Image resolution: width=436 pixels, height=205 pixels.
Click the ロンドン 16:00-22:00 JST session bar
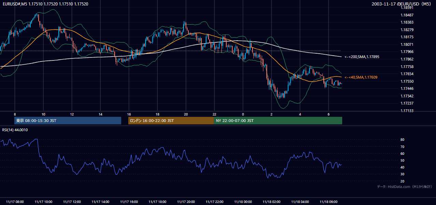171,121
